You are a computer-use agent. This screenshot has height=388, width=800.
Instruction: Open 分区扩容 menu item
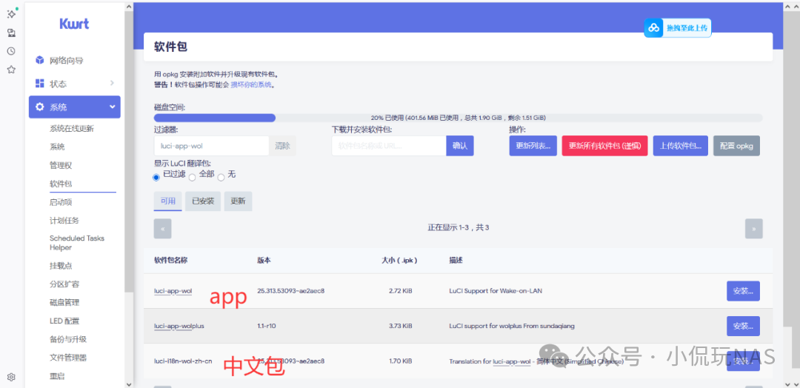click(64, 284)
